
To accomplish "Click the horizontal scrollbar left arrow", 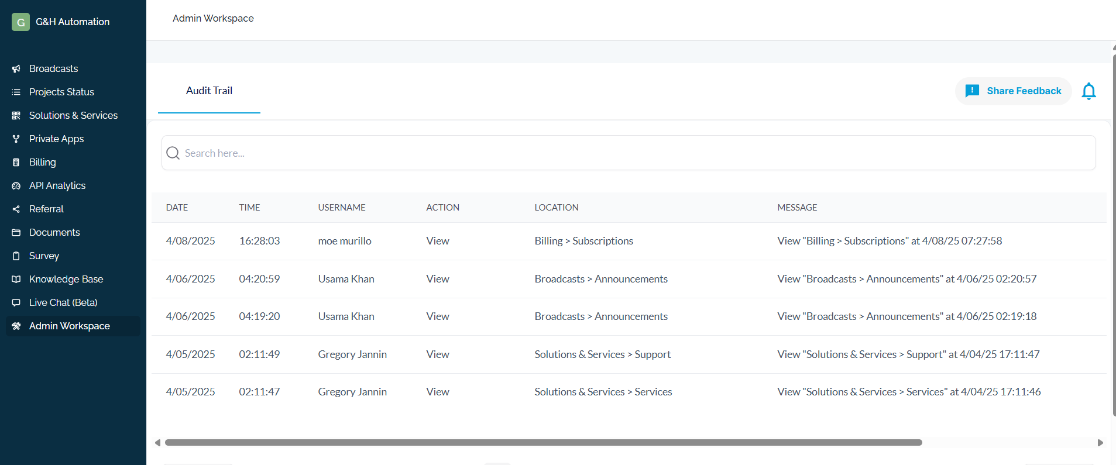I will 157,443.
